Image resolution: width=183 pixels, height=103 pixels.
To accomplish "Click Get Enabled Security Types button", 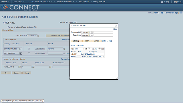I will pos(58,35).
